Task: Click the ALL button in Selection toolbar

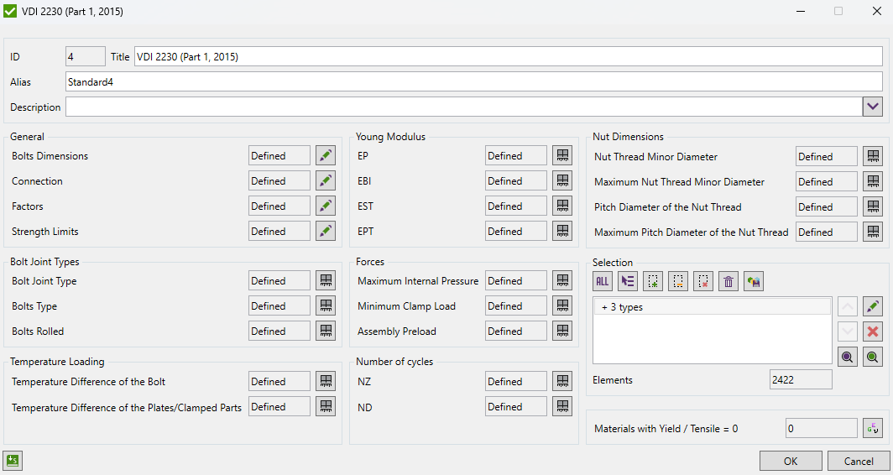Action: point(603,281)
